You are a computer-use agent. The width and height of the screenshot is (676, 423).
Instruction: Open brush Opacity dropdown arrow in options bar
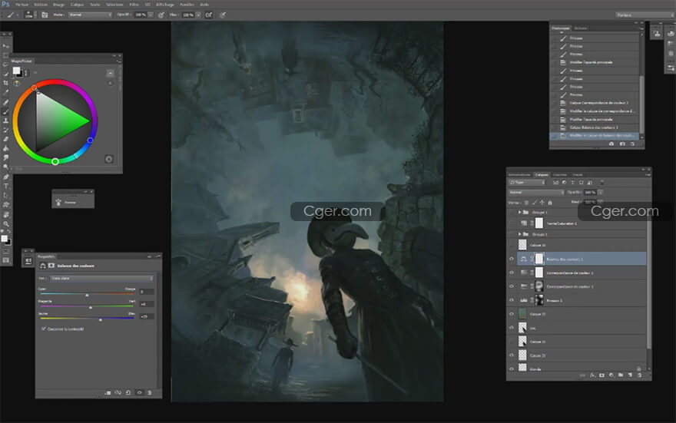151,15
